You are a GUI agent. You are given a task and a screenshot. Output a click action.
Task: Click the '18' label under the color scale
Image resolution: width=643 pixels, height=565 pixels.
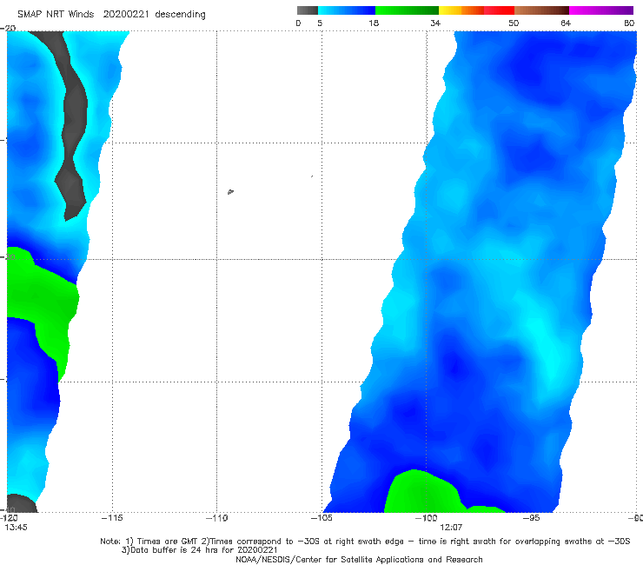coord(373,23)
